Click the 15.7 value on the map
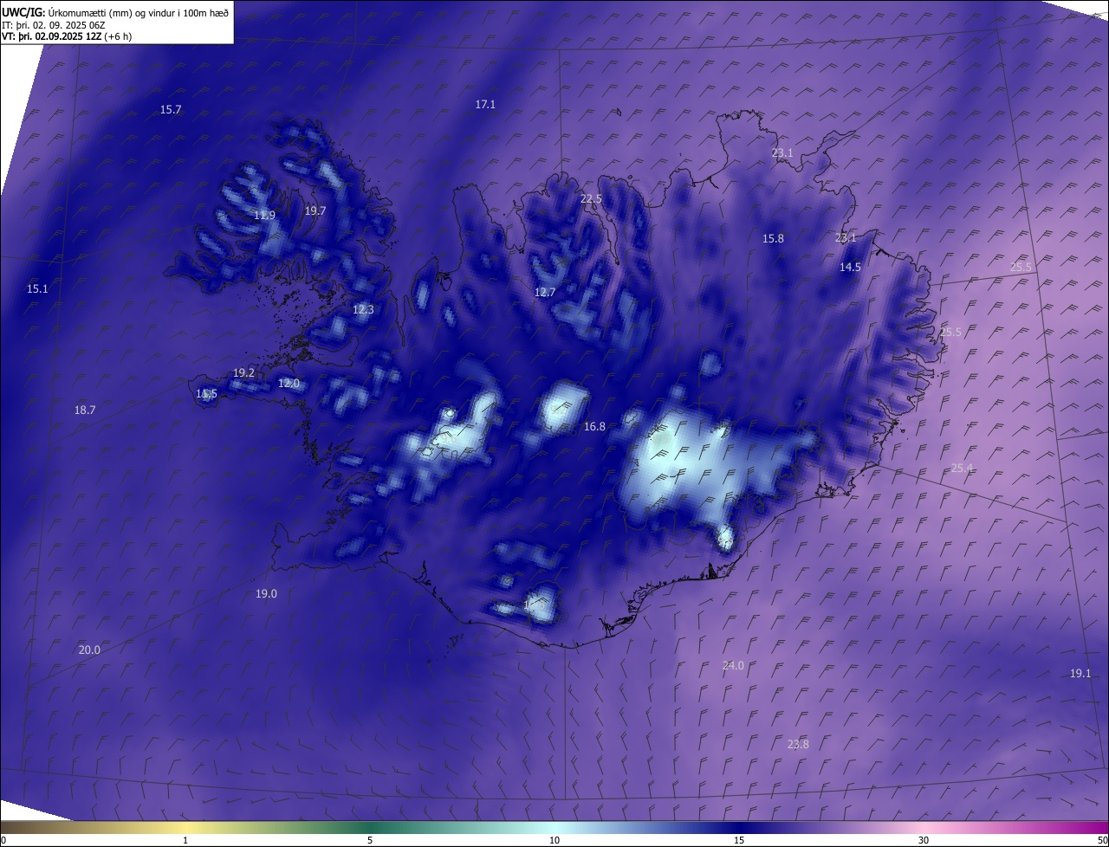The height and width of the screenshot is (847, 1109). [171, 109]
